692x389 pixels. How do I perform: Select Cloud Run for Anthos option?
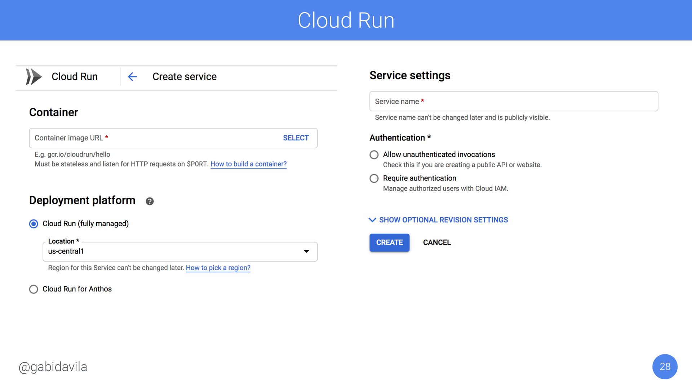point(34,289)
